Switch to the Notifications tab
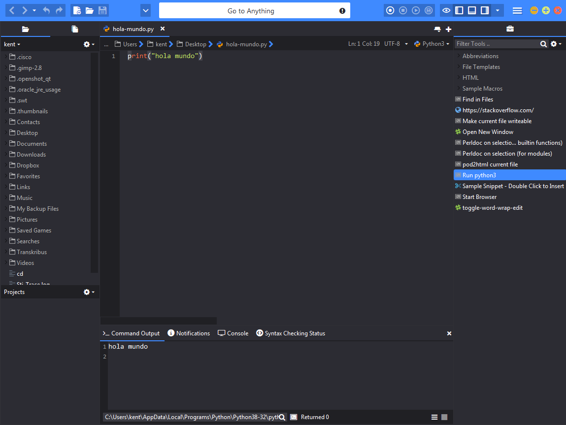Viewport: 566px width, 425px height. tap(189, 333)
